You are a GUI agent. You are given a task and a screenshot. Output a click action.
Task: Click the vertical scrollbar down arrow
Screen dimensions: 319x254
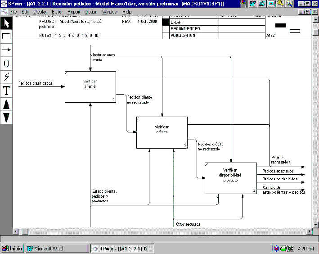[315, 224]
